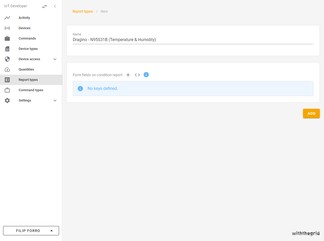This screenshot has height=241, width=324.
Task: Click the blue info icon beside form fields
Action: (x=146, y=75)
